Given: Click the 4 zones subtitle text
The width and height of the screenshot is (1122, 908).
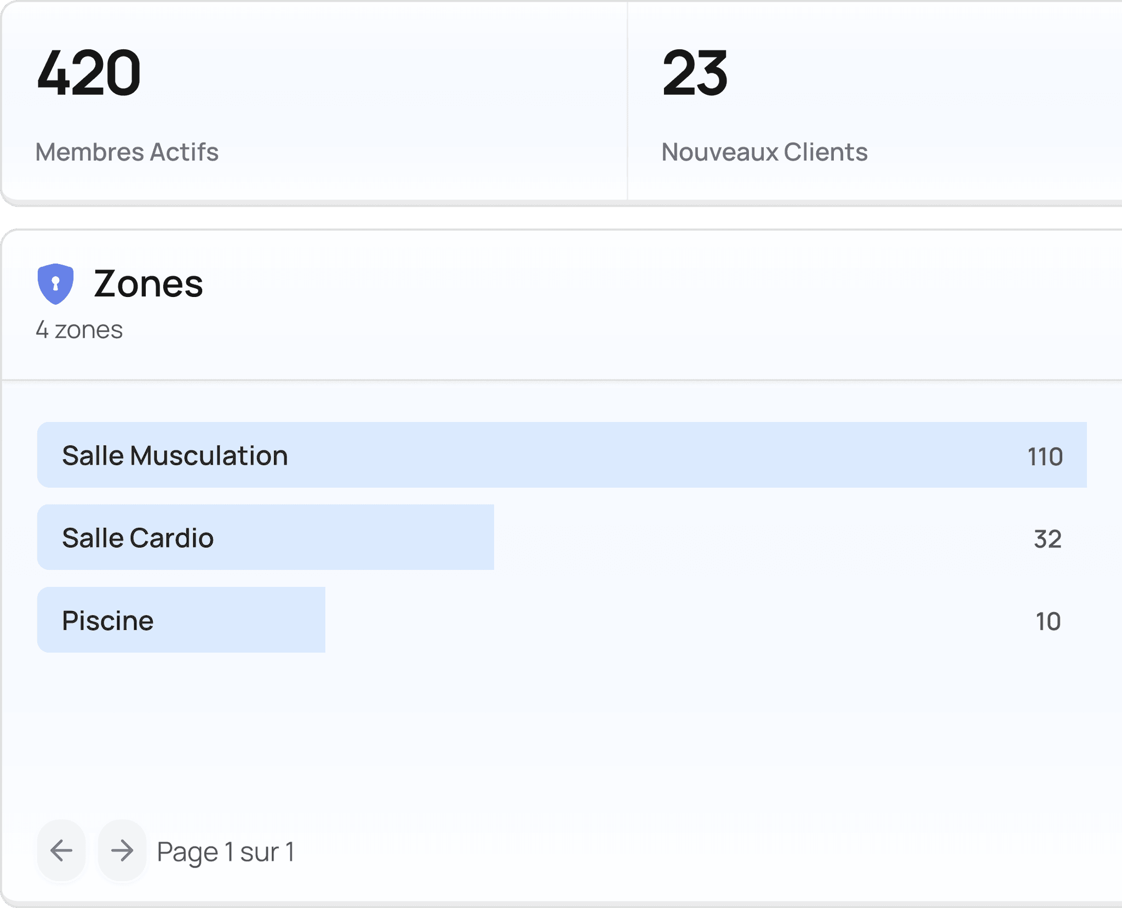Looking at the screenshot, I should (x=79, y=329).
